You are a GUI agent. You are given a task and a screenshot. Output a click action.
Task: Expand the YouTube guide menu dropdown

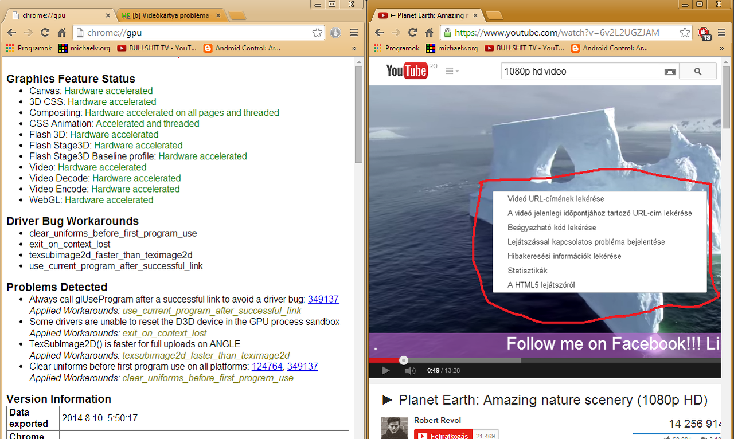tap(452, 71)
